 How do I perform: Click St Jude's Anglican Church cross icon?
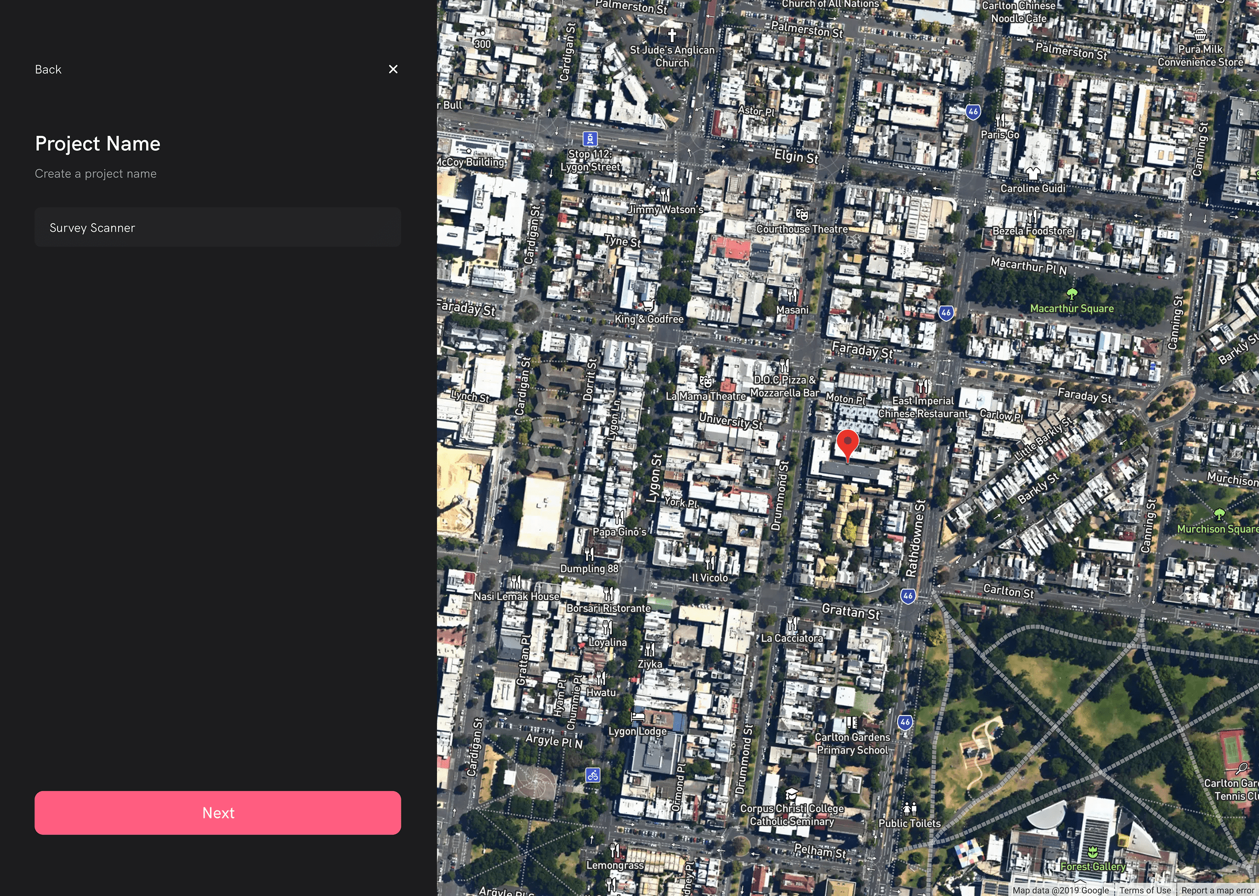pos(672,36)
